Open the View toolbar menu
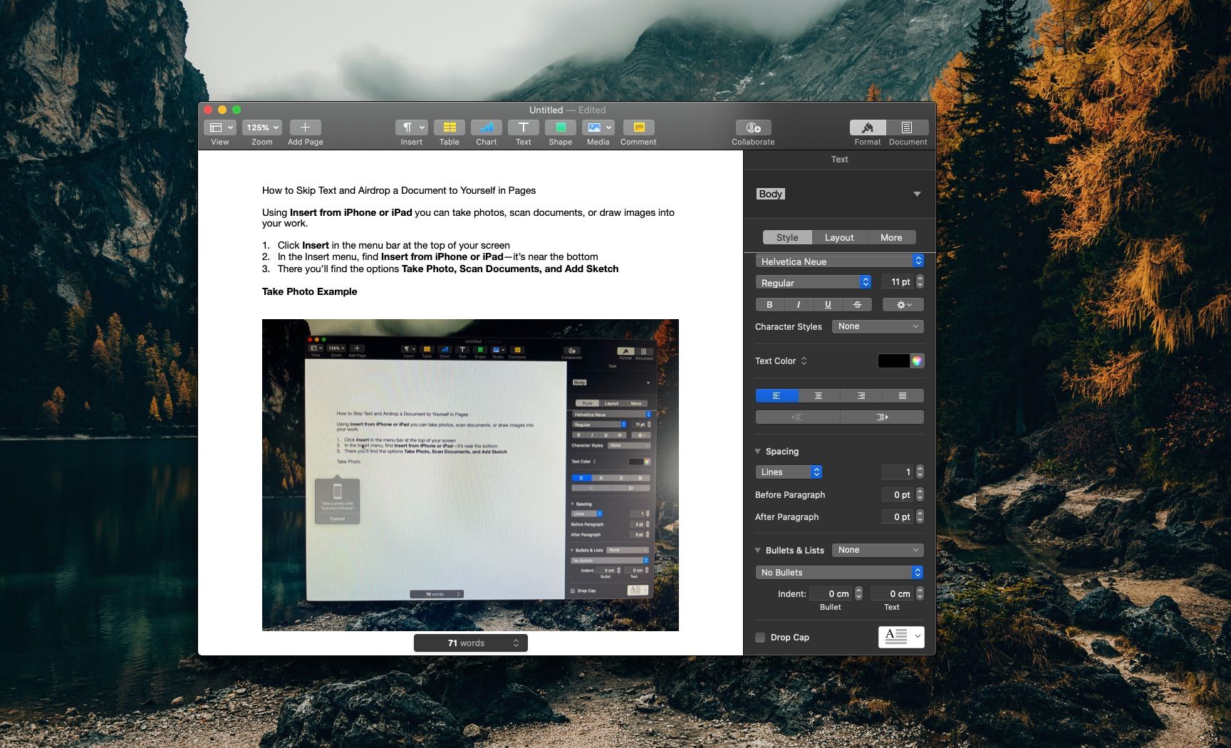1231x748 pixels. pyautogui.click(x=219, y=128)
